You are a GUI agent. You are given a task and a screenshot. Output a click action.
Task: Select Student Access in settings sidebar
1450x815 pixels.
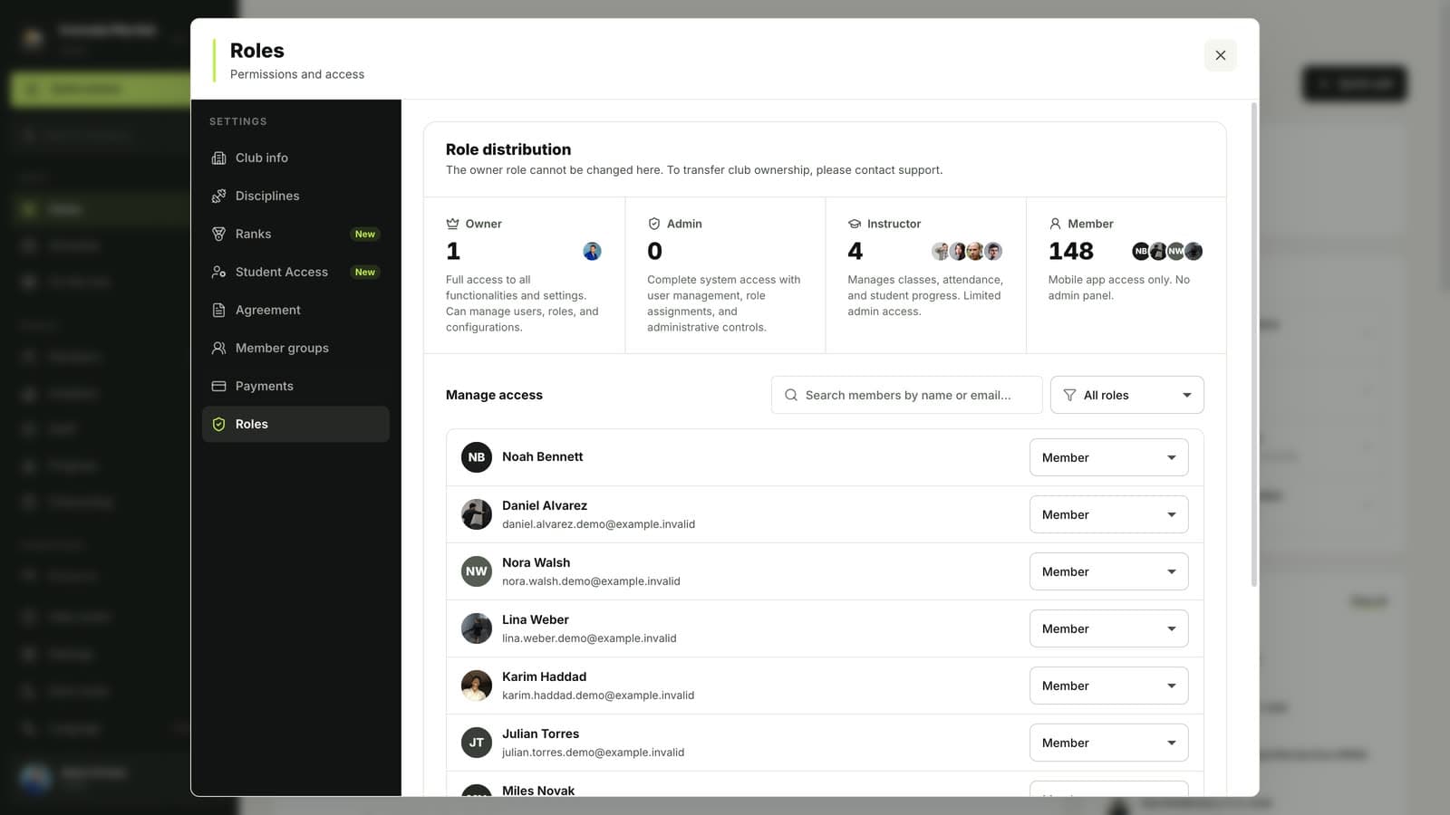[x=295, y=272]
